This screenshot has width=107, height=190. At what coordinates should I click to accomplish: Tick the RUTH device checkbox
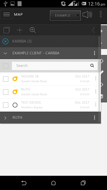click(x=6, y=92)
